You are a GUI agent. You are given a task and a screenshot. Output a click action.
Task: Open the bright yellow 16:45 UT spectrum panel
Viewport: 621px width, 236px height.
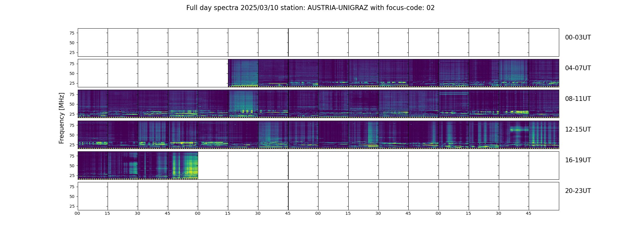coord(183,165)
